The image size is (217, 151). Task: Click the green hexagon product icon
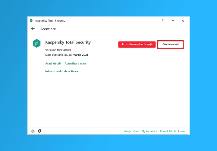click(x=37, y=43)
